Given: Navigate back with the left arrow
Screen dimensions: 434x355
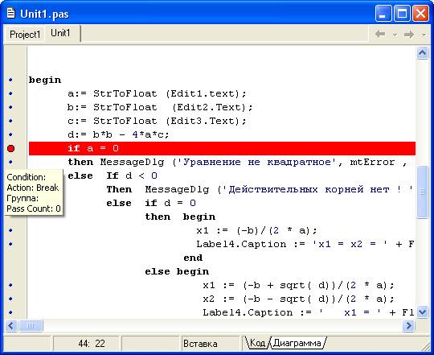Looking at the screenshot, I should pyautogui.click(x=380, y=35).
